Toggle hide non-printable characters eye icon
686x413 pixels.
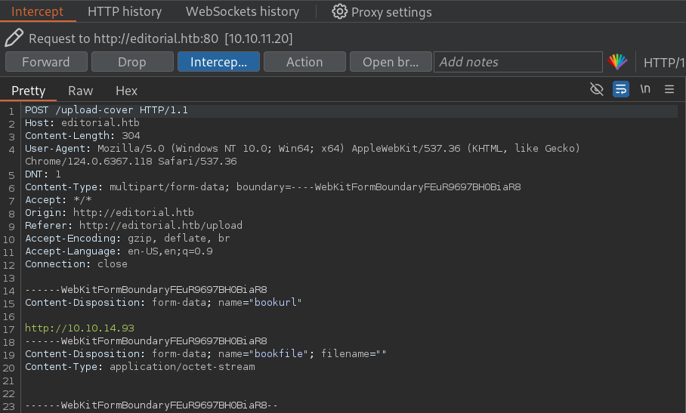[x=596, y=90]
